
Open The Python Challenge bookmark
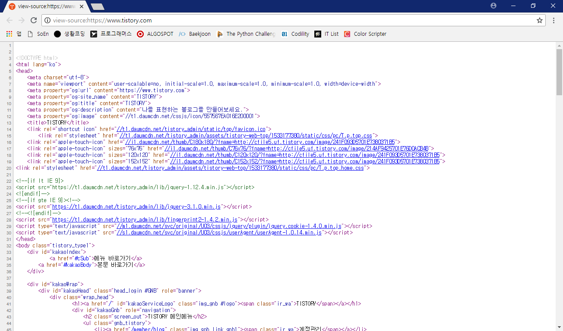[246, 34]
